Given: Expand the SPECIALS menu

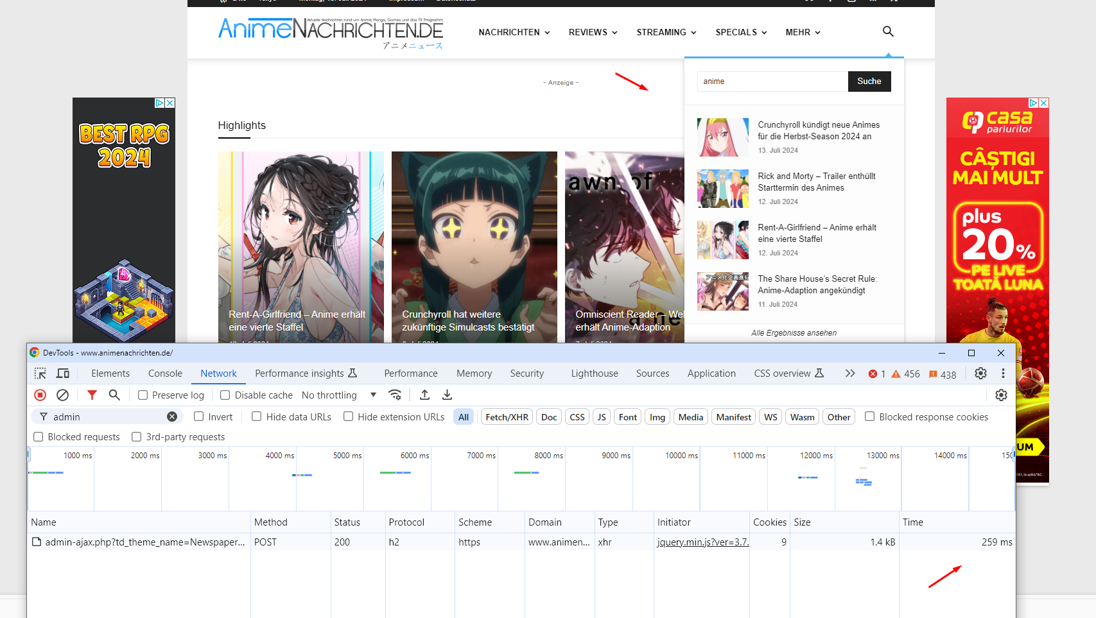Looking at the screenshot, I should [x=742, y=32].
